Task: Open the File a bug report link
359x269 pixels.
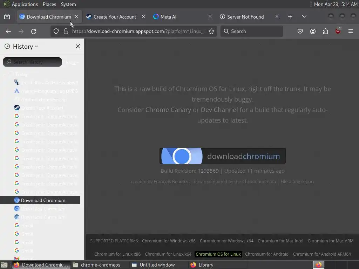Action: click(x=297, y=182)
